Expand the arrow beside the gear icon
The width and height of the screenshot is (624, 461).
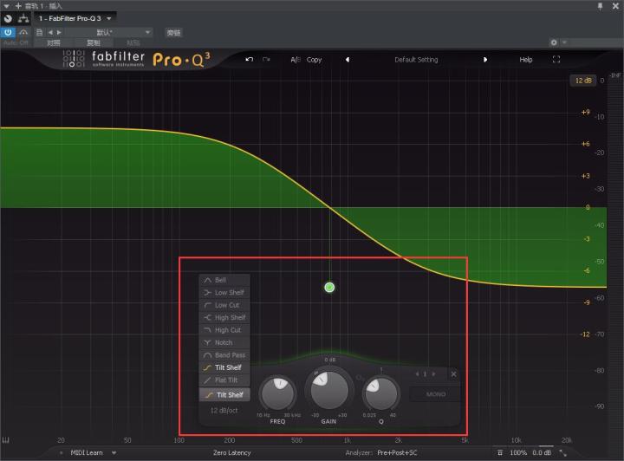(x=564, y=42)
